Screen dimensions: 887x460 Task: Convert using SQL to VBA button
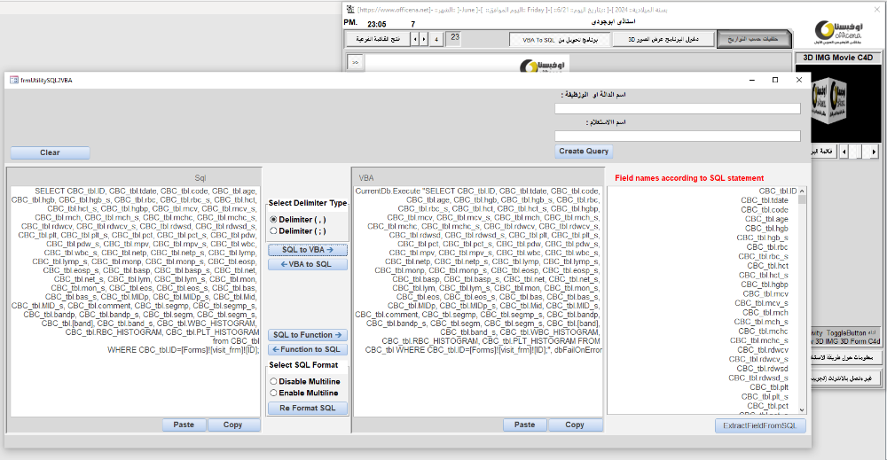point(308,250)
